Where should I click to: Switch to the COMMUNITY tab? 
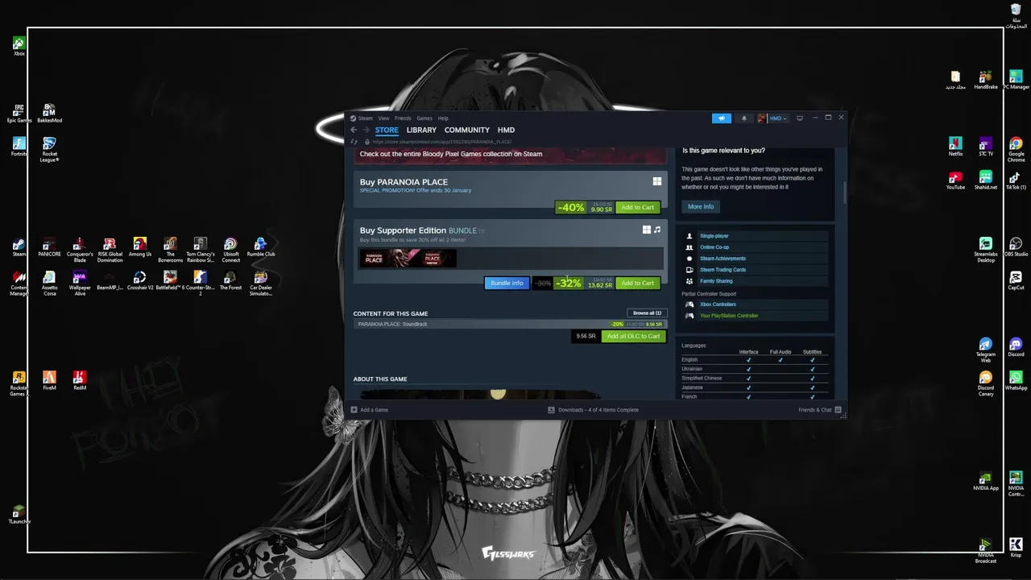point(467,130)
